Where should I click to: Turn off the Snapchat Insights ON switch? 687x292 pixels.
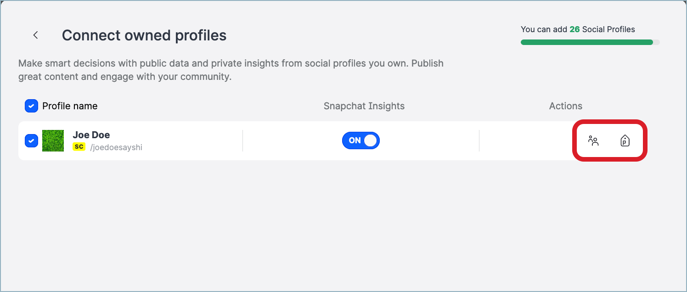tap(360, 140)
